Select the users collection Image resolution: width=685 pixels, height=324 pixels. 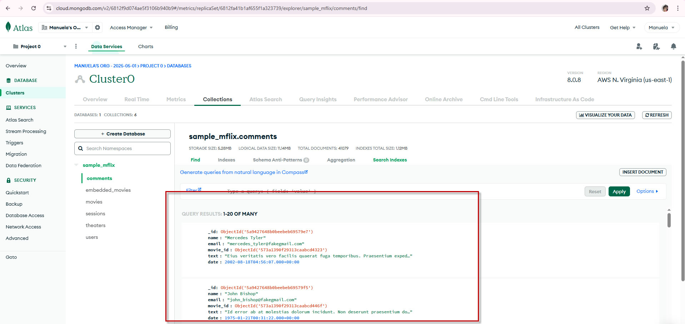pos(92,237)
